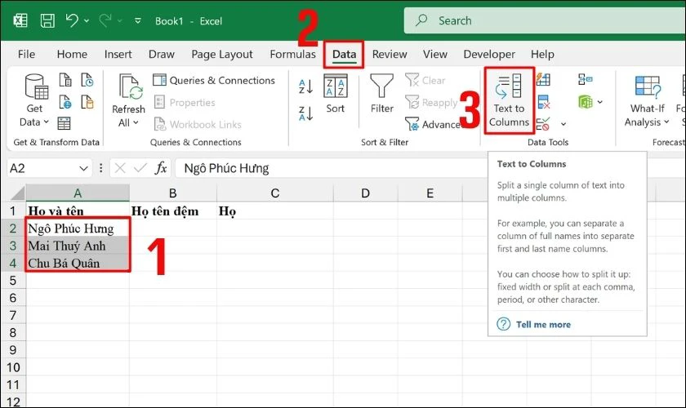Click the From Table/Range icon
Image resolution: width=686 pixels, height=408 pixels.
tap(64, 124)
